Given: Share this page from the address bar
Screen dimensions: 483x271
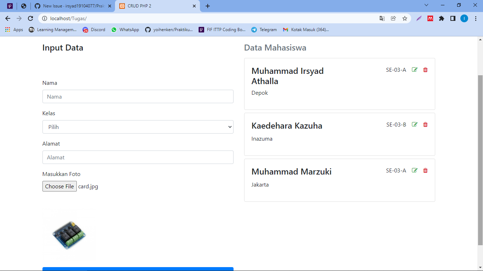Looking at the screenshot, I should (393, 18).
